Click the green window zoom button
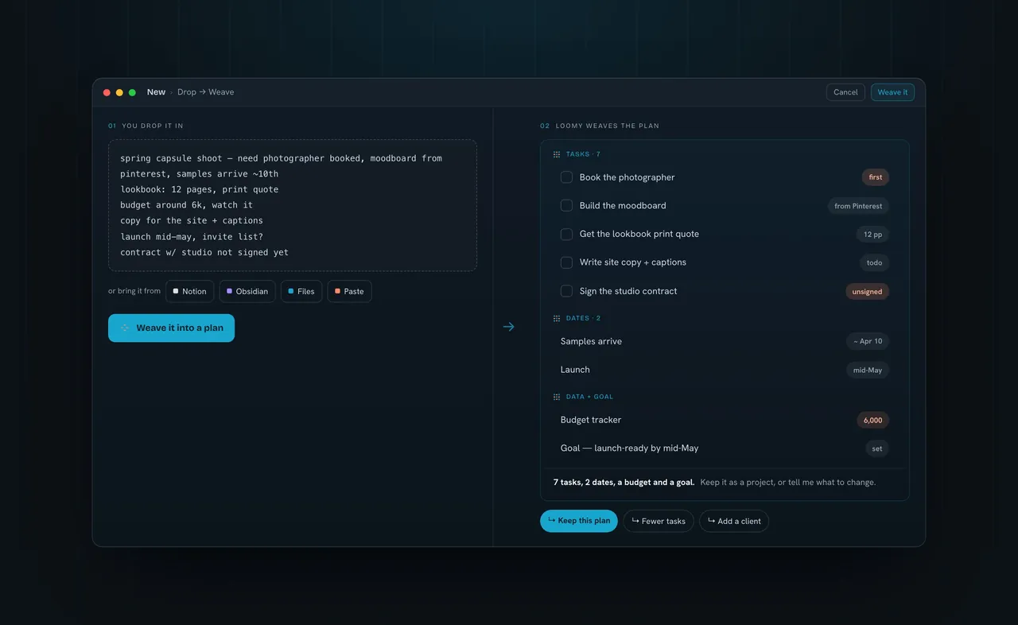The width and height of the screenshot is (1018, 625). click(132, 92)
